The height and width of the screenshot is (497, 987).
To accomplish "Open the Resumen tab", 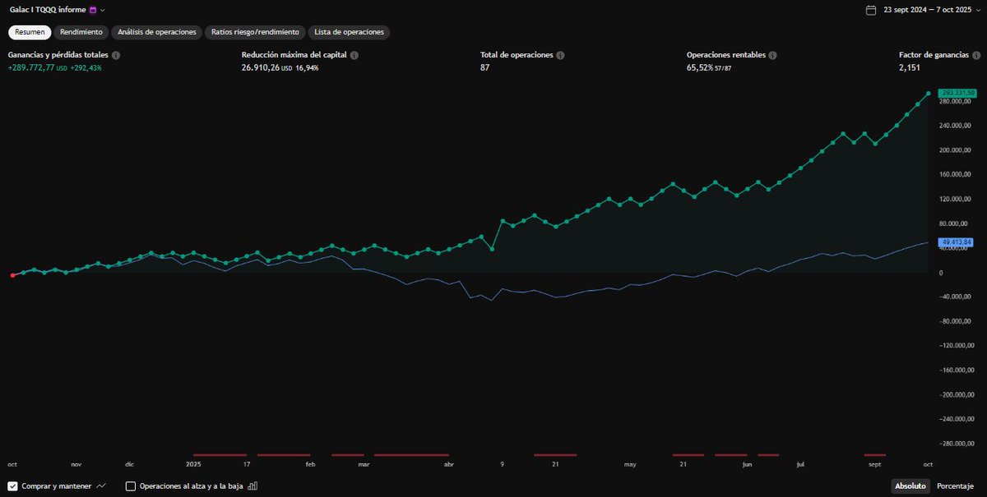I will point(30,32).
